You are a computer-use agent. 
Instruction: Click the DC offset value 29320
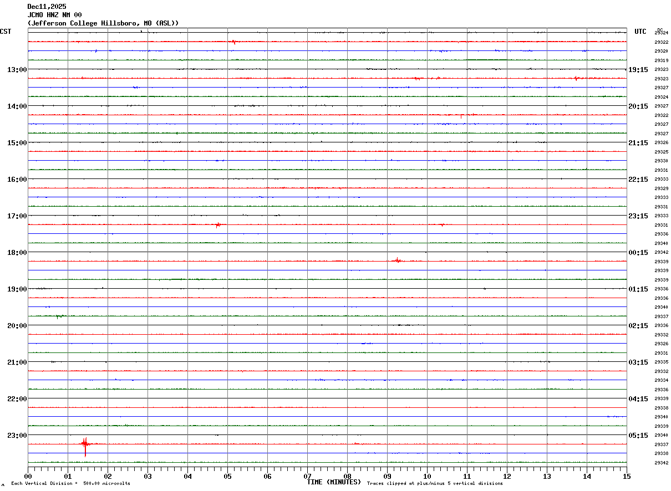point(661,51)
